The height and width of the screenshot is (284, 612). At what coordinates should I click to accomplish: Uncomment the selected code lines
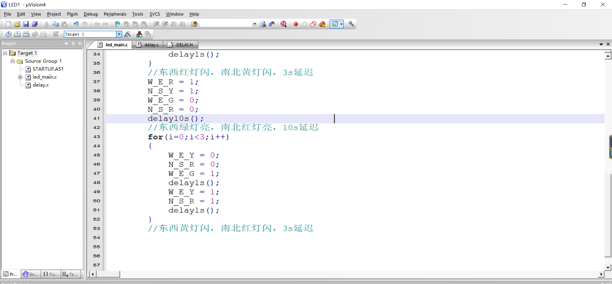pos(183,24)
